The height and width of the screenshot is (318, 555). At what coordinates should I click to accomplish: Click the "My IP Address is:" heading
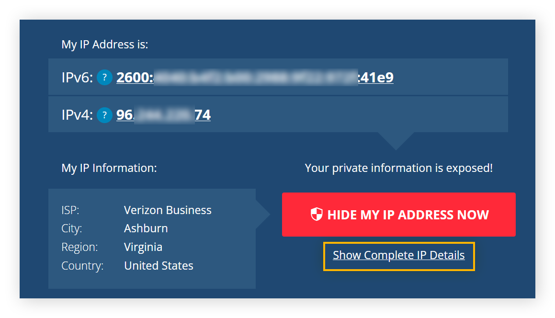[x=105, y=45]
